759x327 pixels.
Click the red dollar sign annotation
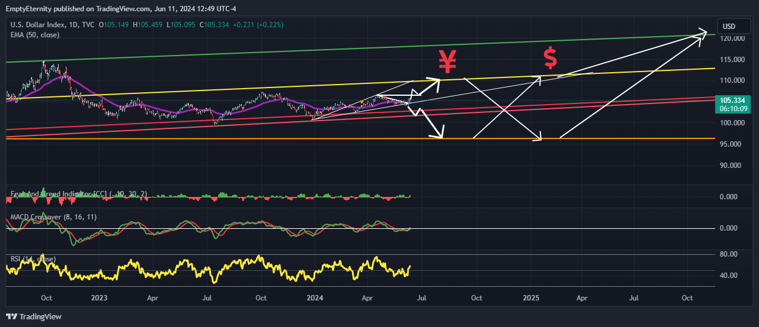(550, 58)
